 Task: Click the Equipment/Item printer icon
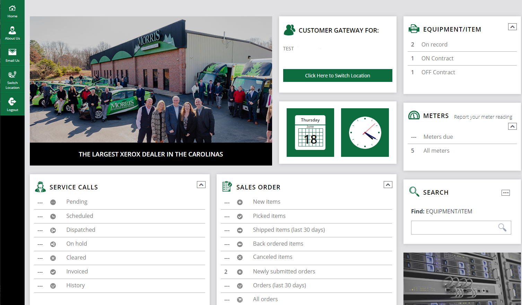coord(414,29)
